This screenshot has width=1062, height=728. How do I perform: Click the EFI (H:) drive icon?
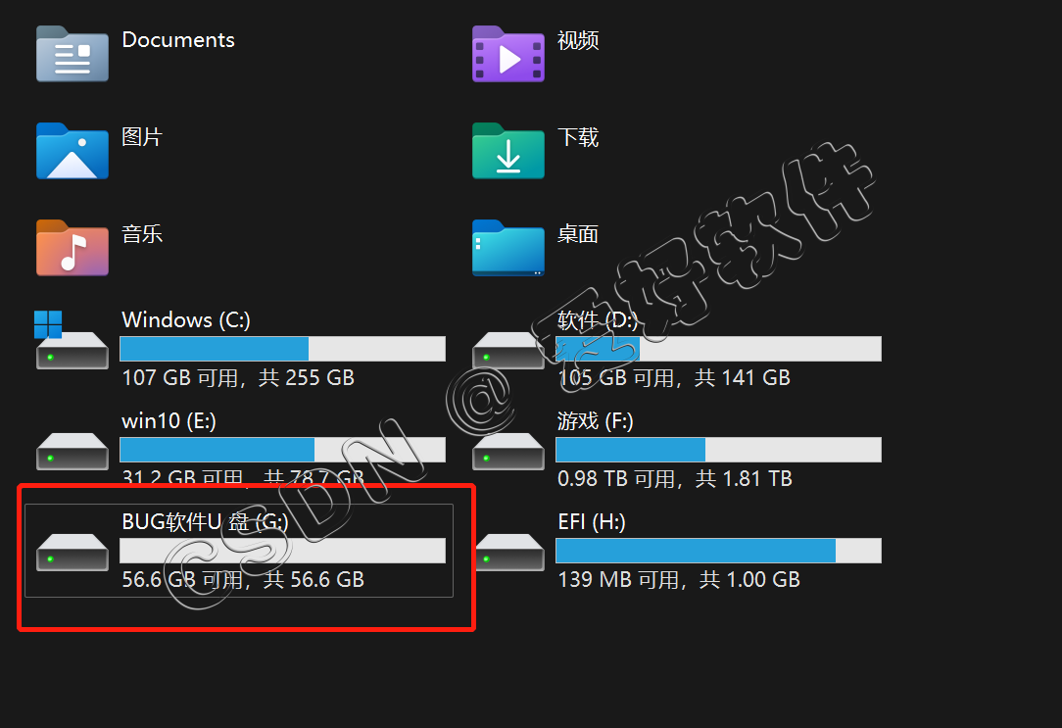509,552
